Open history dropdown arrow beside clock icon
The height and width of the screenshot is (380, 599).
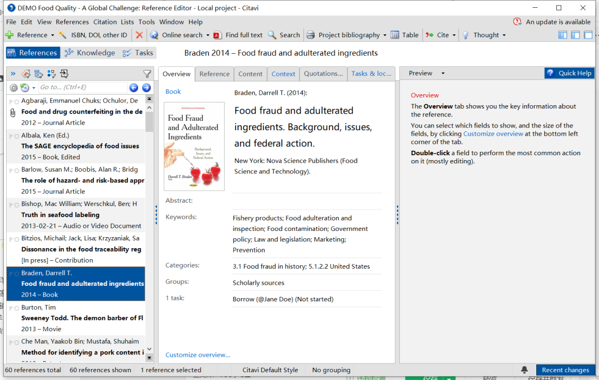click(34, 88)
